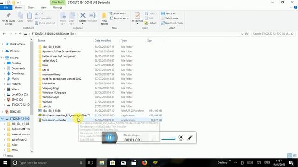Click Paste shortcut command

(x=45, y=23)
